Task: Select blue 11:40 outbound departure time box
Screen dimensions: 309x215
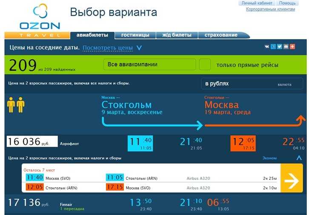Action: [x=140, y=143]
